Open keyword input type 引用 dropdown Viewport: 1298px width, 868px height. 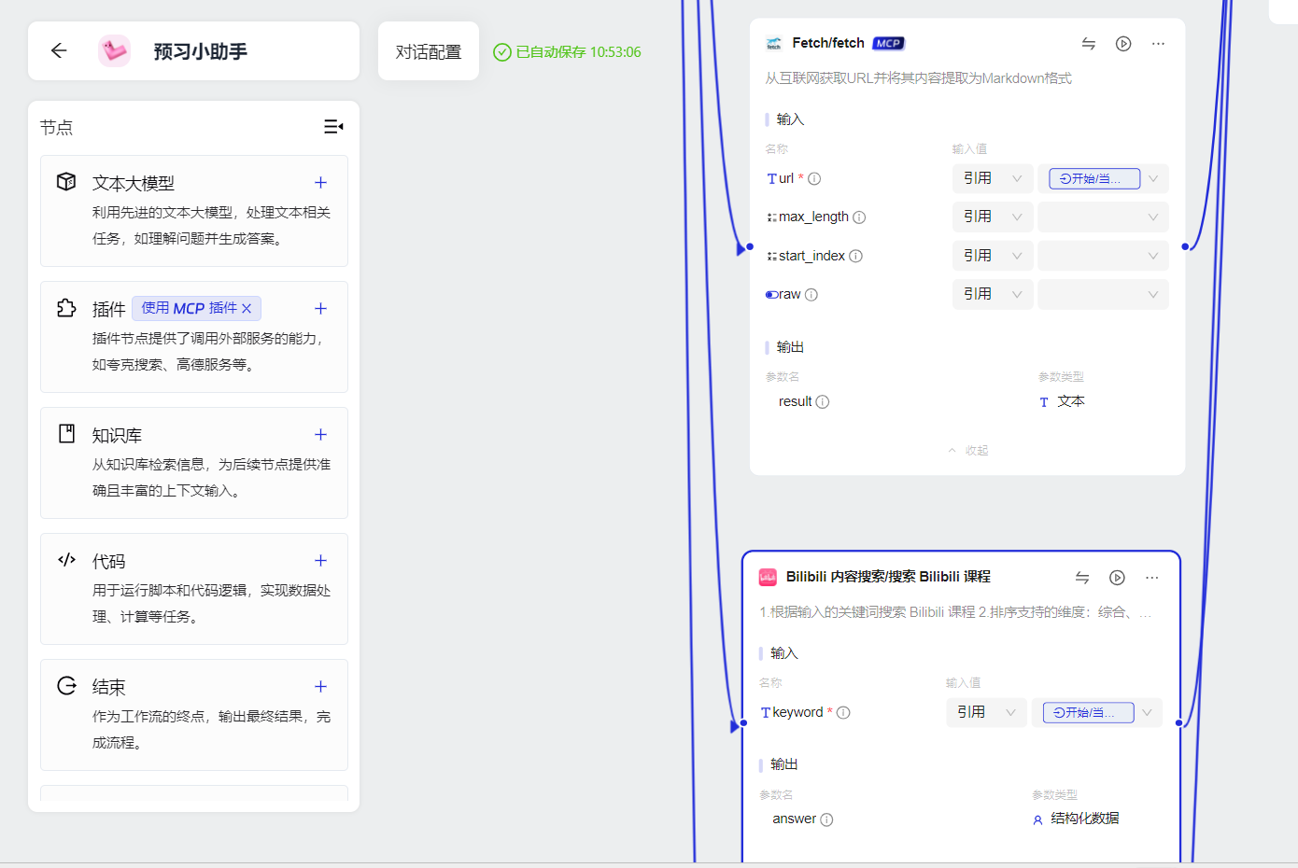(986, 712)
